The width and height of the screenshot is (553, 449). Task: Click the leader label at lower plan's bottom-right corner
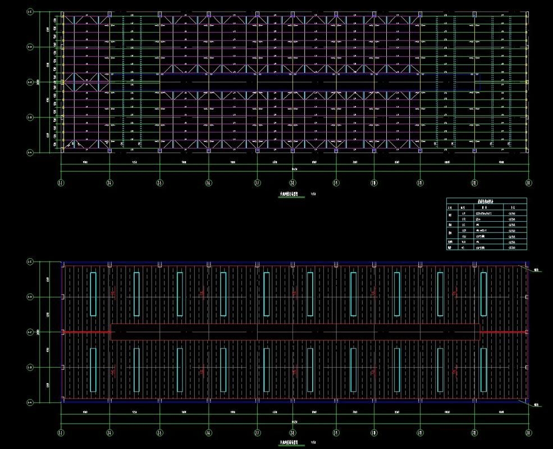(x=537, y=403)
